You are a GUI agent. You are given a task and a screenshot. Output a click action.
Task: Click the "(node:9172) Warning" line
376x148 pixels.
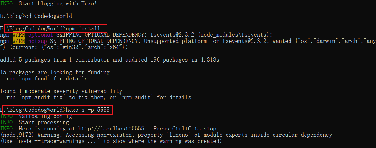(166, 135)
